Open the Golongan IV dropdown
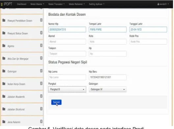The width and height of the screenshot is (174, 129). tap(108, 89)
